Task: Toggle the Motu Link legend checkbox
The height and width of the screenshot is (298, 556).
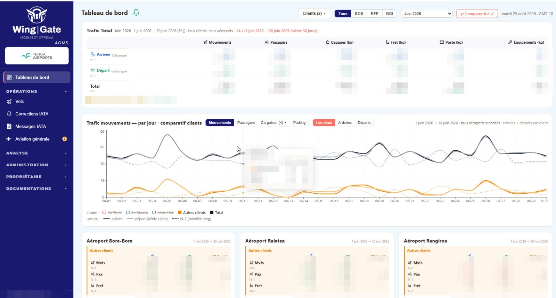Action: pyautogui.click(x=154, y=212)
